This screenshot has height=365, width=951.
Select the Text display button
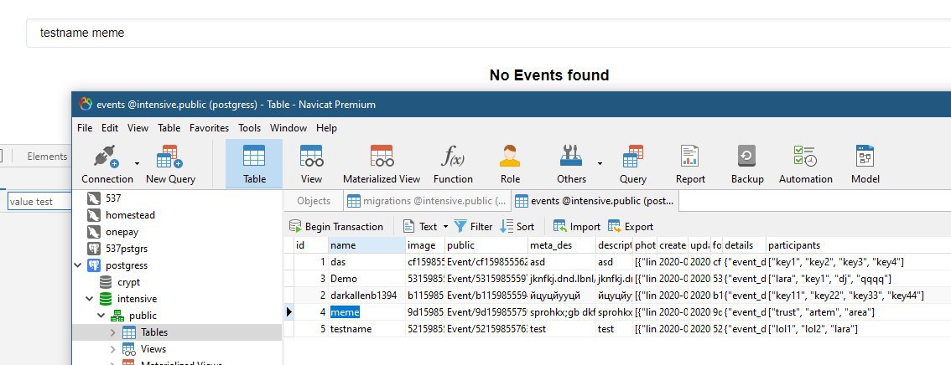(420, 226)
